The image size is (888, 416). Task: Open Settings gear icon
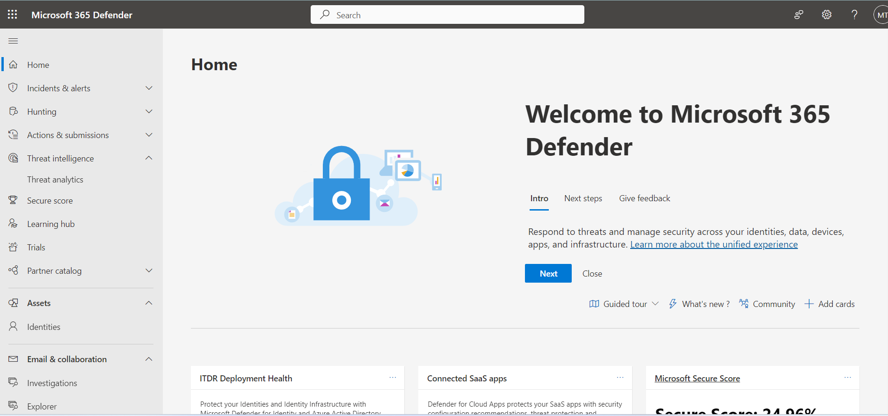click(827, 15)
